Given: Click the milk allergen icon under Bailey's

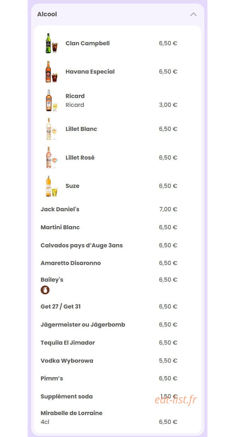Looking at the screenshot, I should point(45,290).
